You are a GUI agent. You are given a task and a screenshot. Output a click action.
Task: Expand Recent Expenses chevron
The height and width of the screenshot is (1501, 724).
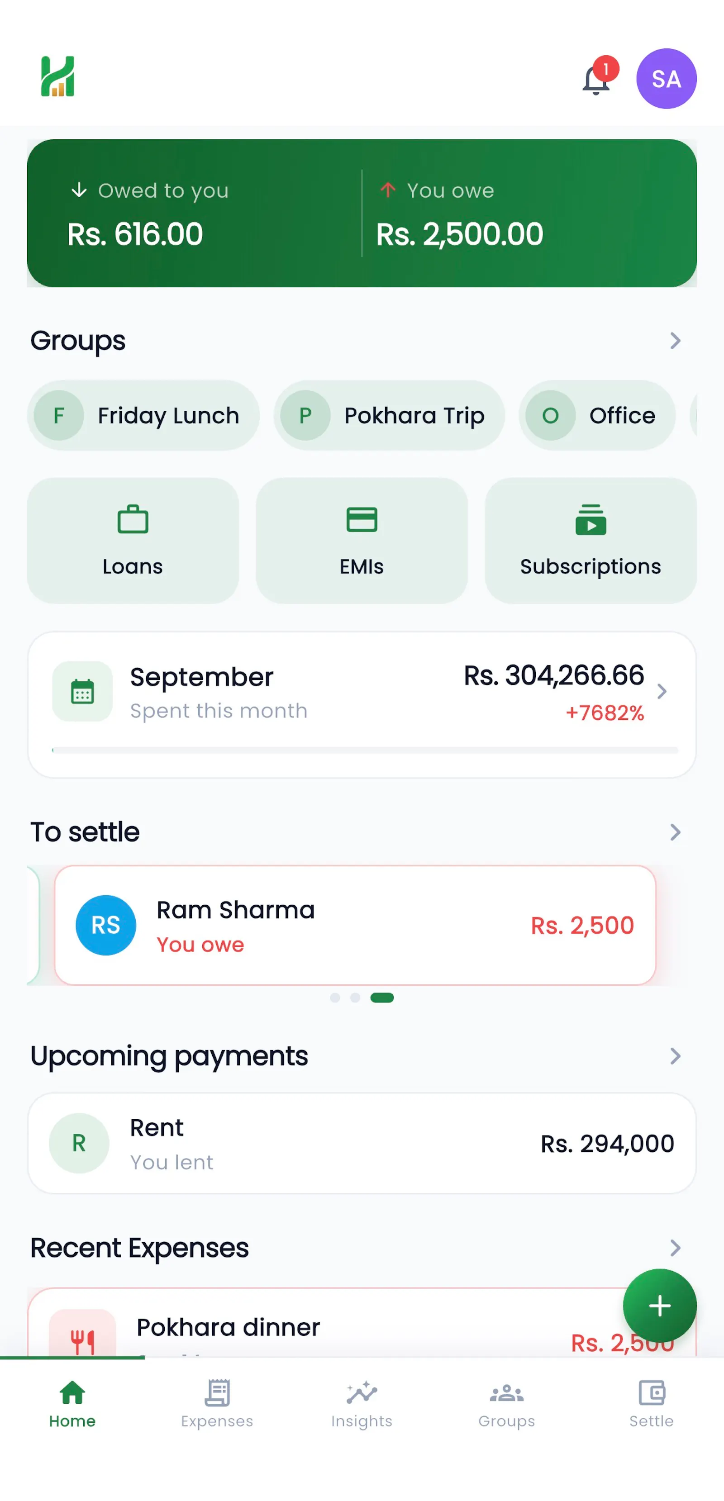[x=675, y=1248]
